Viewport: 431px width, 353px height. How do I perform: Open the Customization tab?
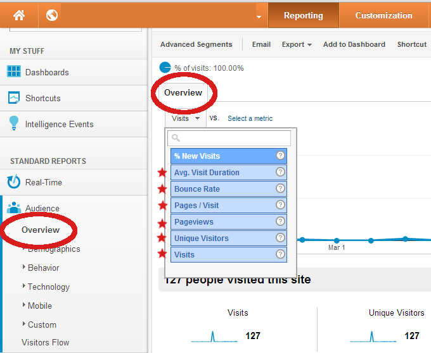coord(383,15)
